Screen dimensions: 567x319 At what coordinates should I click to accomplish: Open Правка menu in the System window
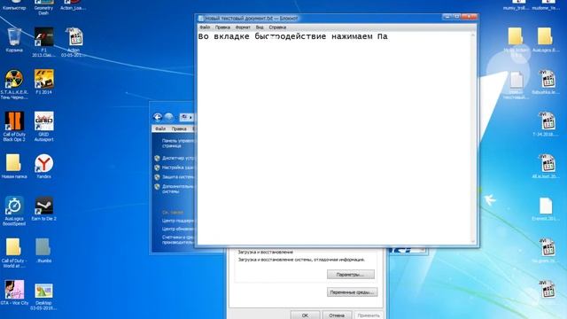click(x=179, y=128)
